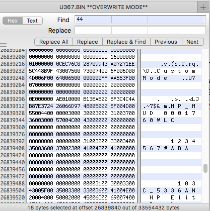Click hex group 33003400
Screen dimensions: 210x211
(122, 141)
